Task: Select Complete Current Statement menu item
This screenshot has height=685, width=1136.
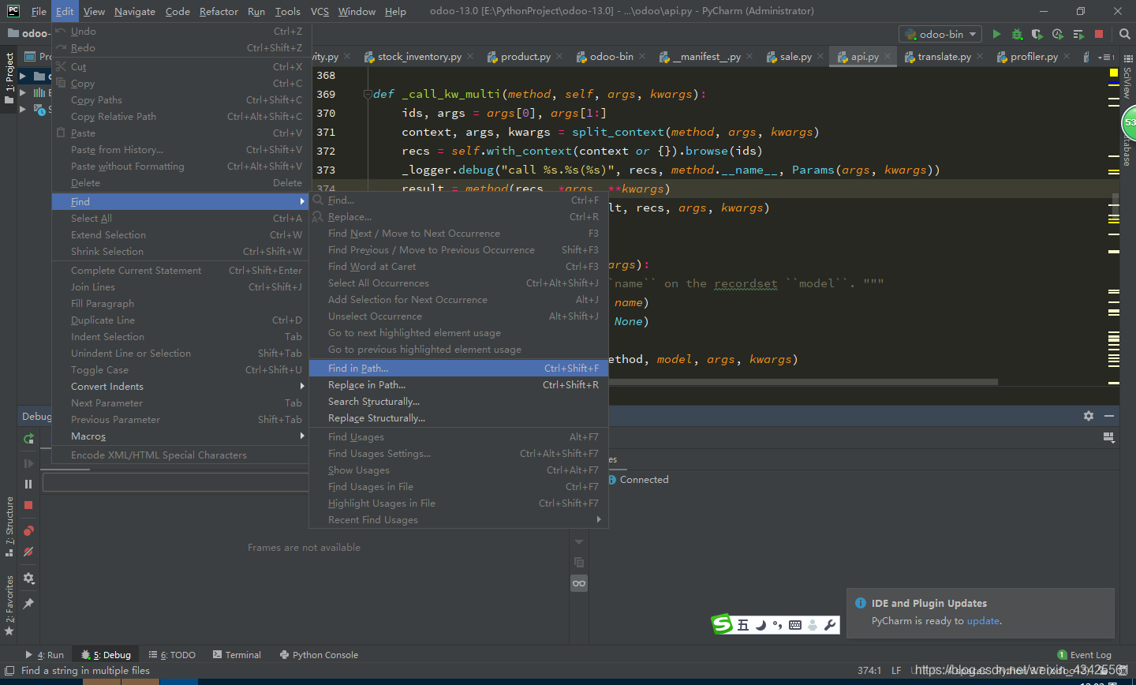Action: click(x=180, y=271)
